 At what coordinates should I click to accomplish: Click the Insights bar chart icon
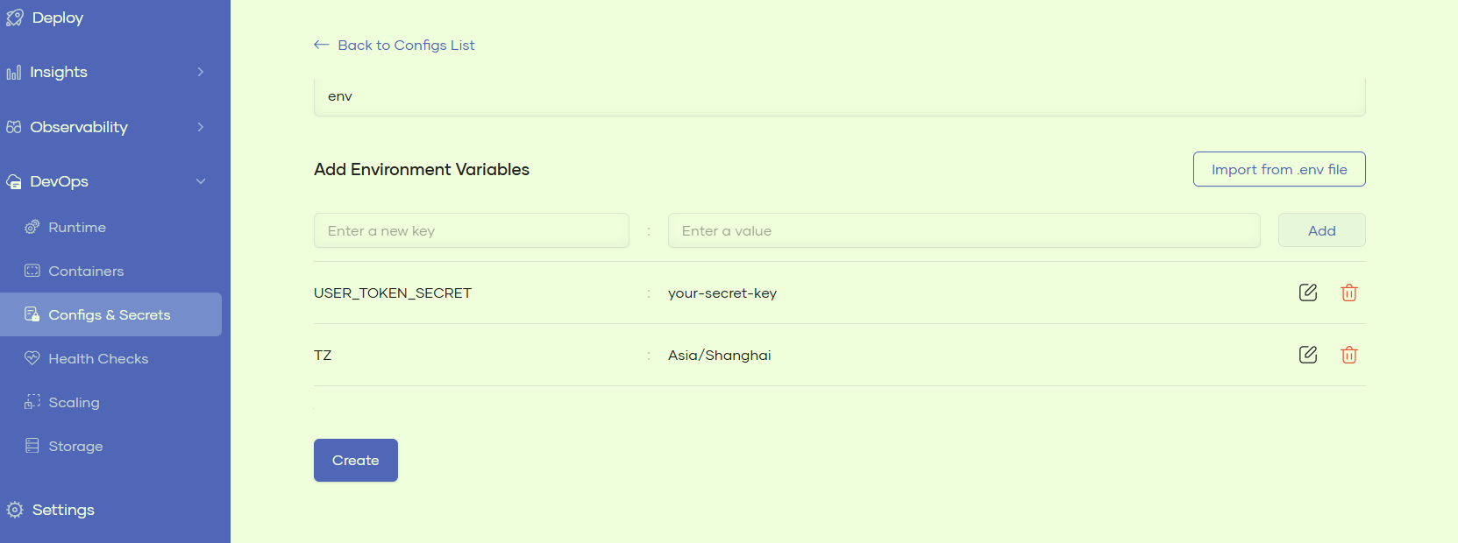click(14, 73)
